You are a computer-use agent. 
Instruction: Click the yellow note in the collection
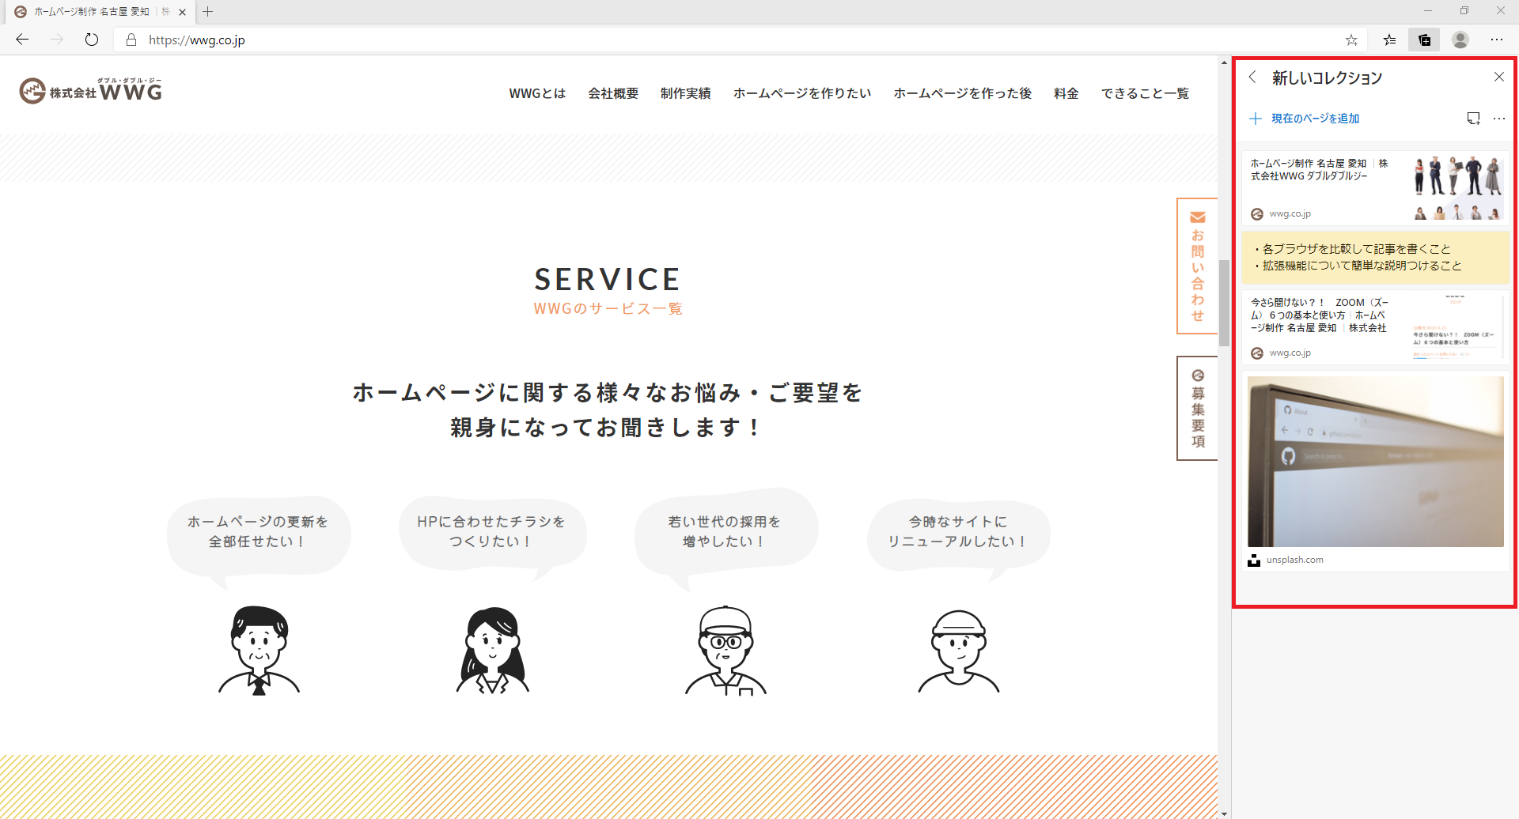(x=1375, y=258)
